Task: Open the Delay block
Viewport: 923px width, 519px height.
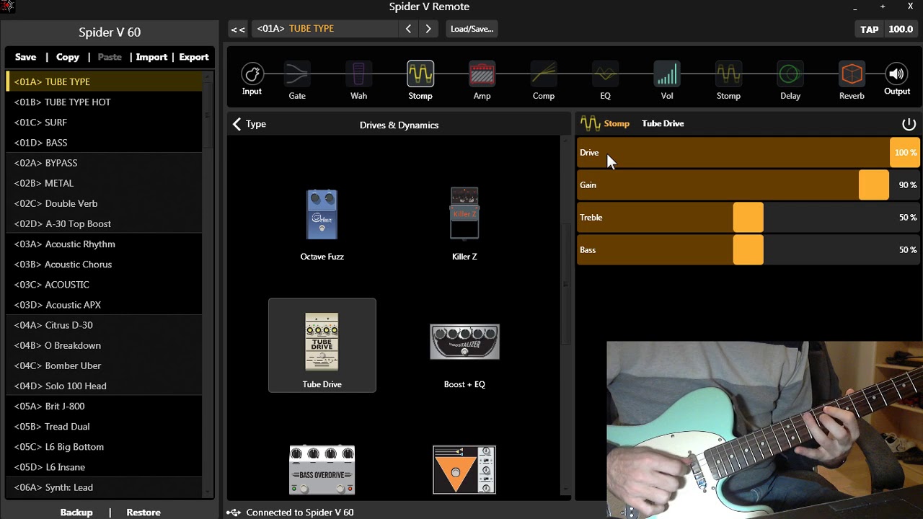Action: (x=790, y=81)
